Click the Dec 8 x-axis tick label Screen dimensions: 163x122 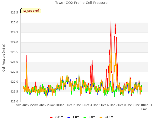122,105
